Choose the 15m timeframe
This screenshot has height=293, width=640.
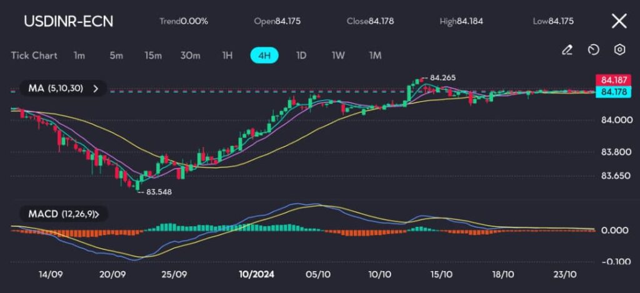pyautogui.click(x=153, y=55)
